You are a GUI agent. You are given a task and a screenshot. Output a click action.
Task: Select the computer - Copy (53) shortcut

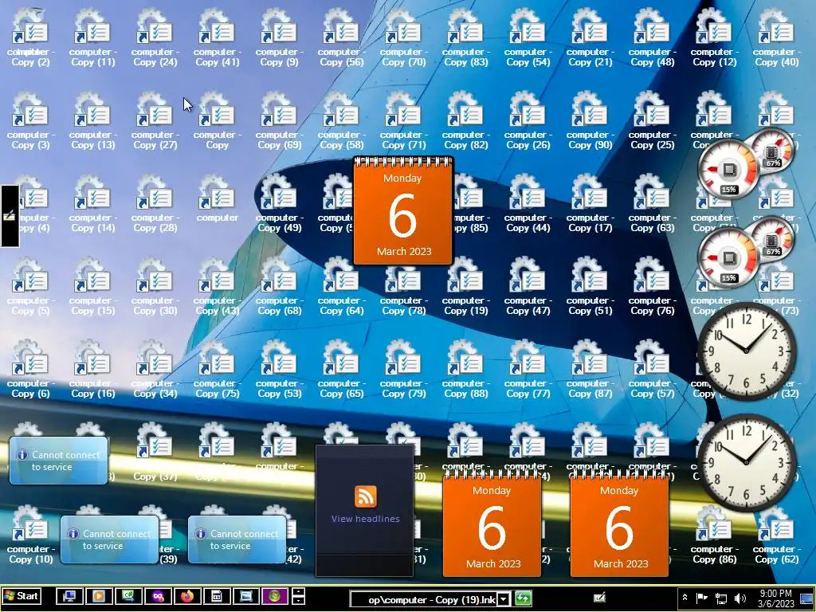(x=280, y=370)
